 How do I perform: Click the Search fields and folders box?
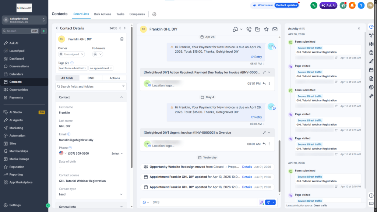click(91, 86)
